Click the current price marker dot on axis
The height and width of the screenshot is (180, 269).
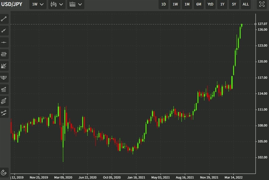(256, 24)
